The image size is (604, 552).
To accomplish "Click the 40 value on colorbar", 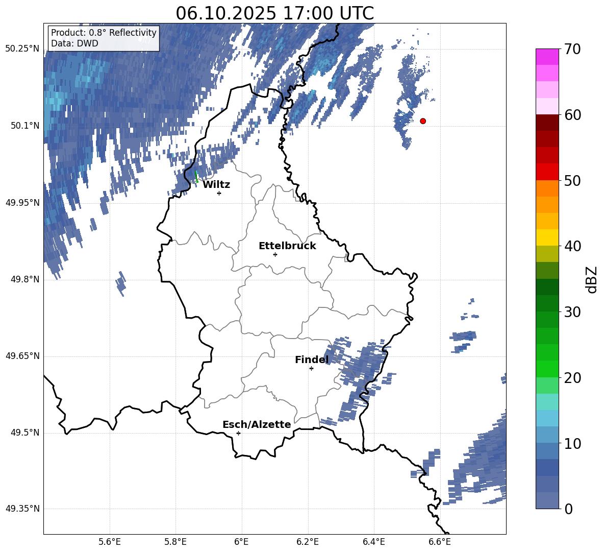I will (x=572, y=246).
